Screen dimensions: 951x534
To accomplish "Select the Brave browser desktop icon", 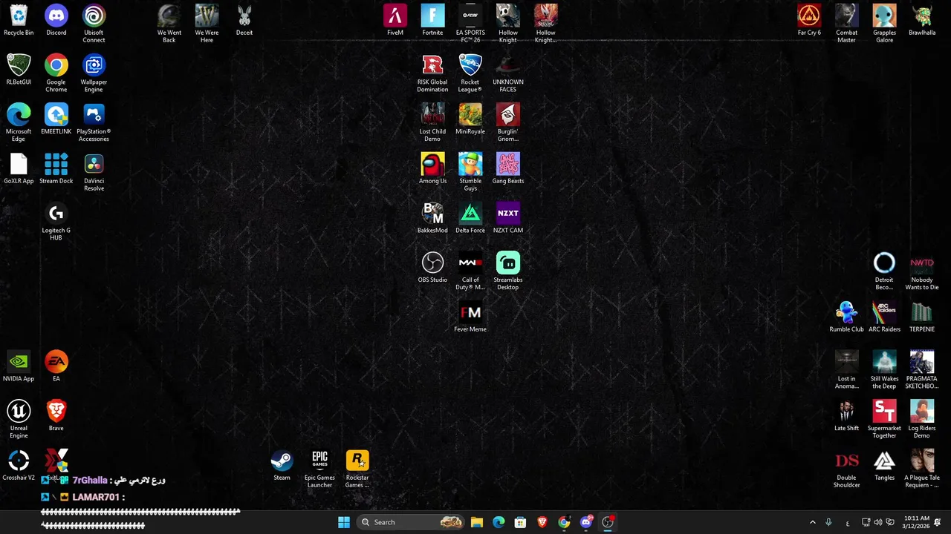I will (x=56, y=416).
